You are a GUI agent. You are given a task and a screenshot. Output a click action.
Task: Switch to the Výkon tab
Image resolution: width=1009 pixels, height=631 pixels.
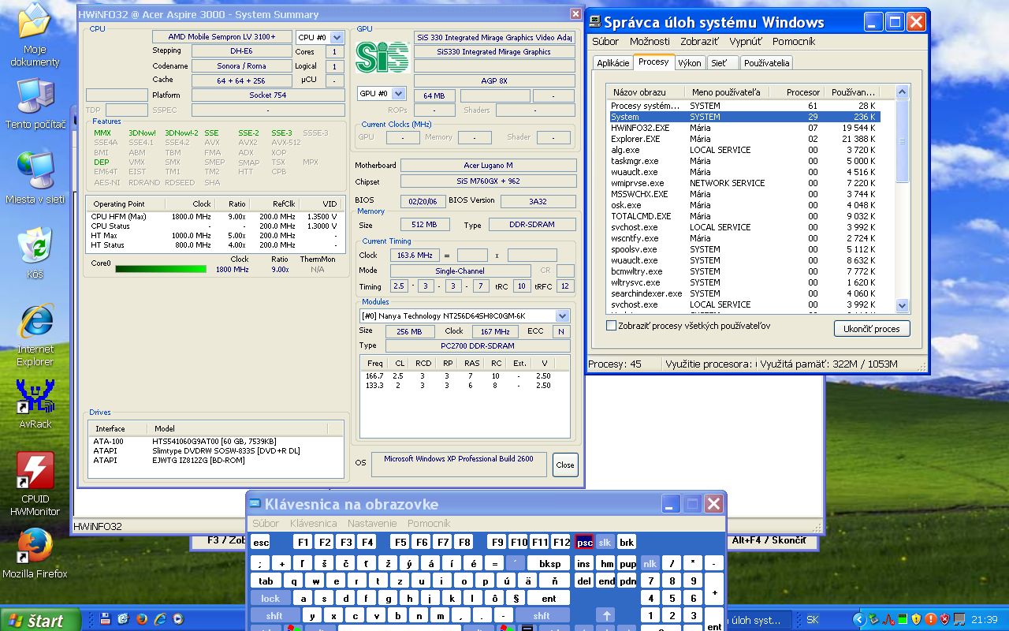click(690, 63)
